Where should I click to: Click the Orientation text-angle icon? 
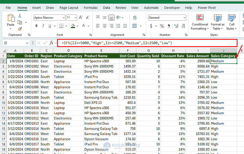tap(118, 18)
